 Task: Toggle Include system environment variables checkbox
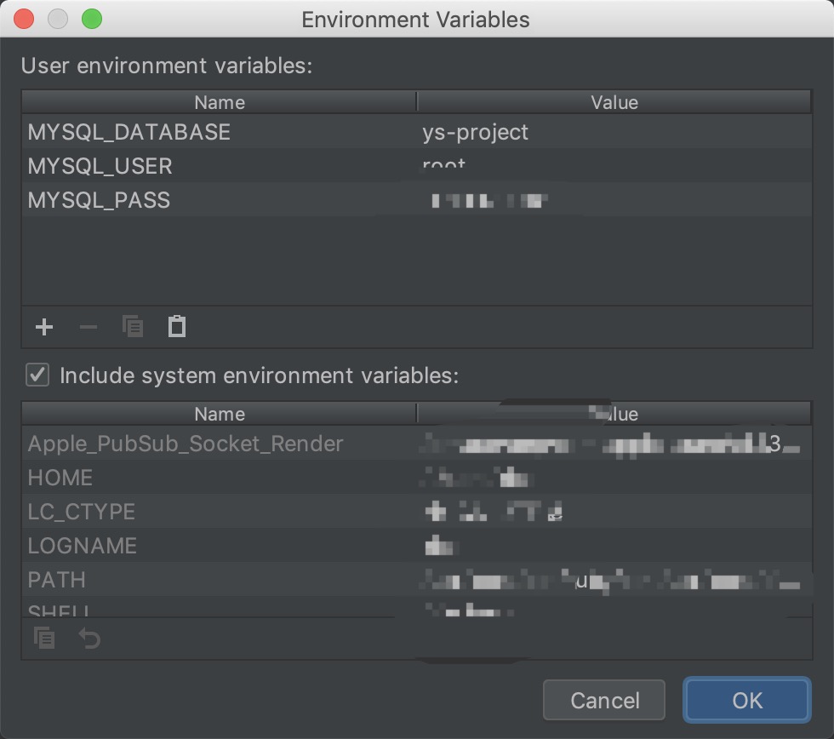pyautogui.click(x=37, y=375)
